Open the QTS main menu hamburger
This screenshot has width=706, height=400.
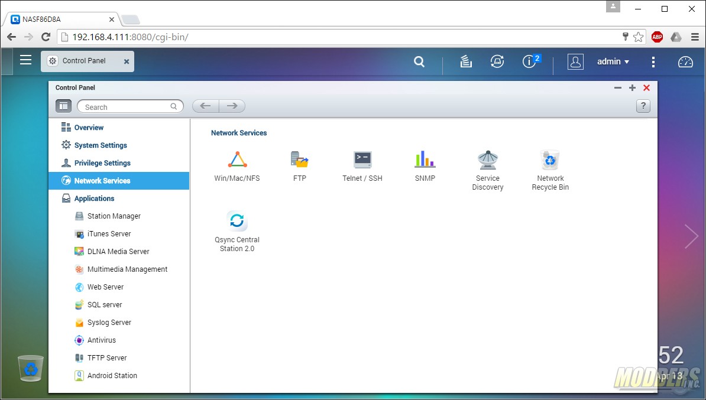pyautogui.click(x=25, y=60)
